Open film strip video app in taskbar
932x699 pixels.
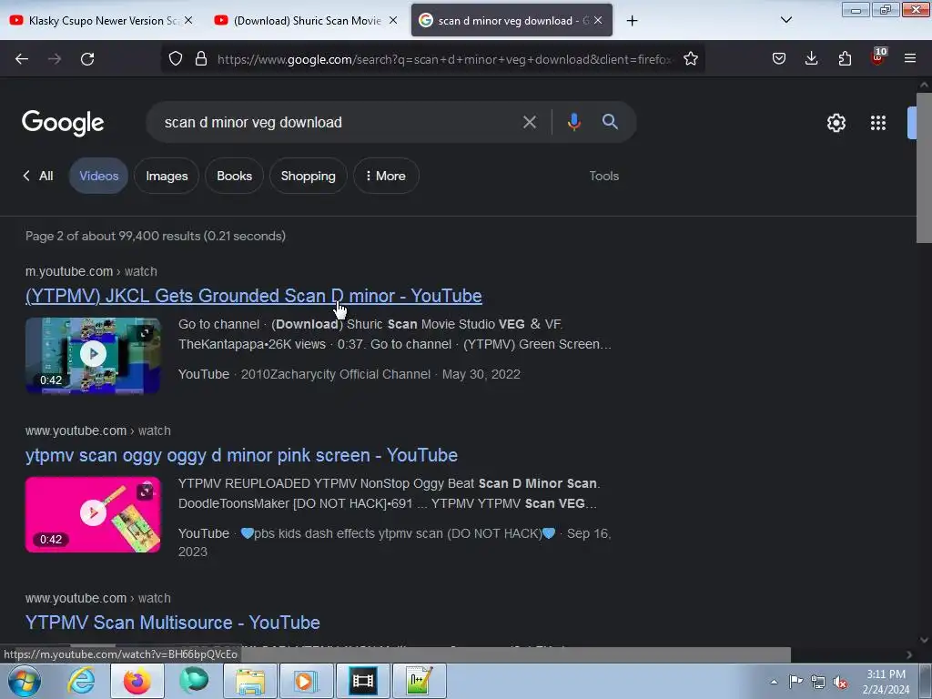click(x=363, y=681)
